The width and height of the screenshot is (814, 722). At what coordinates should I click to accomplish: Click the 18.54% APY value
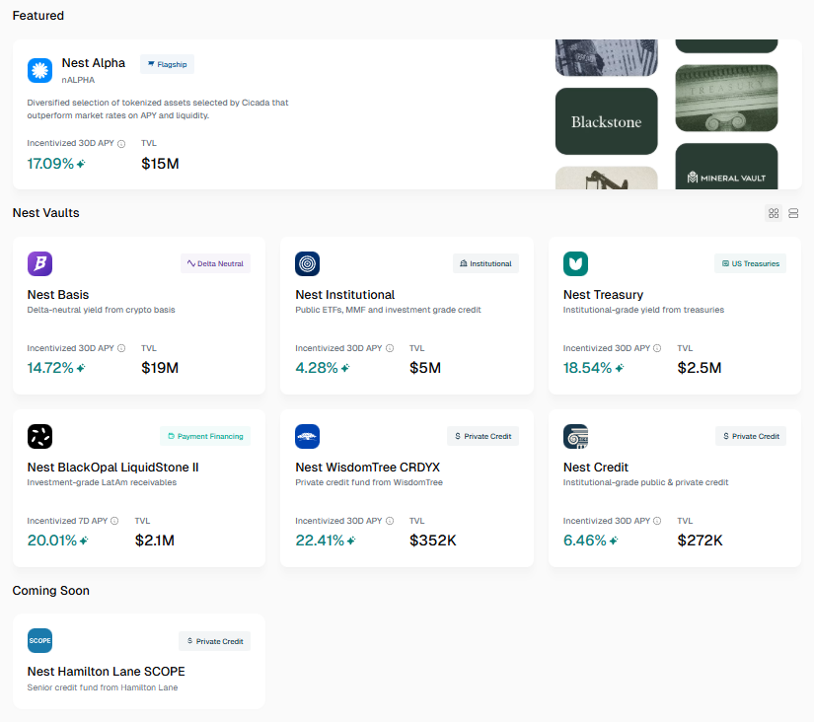click(588, 368)
